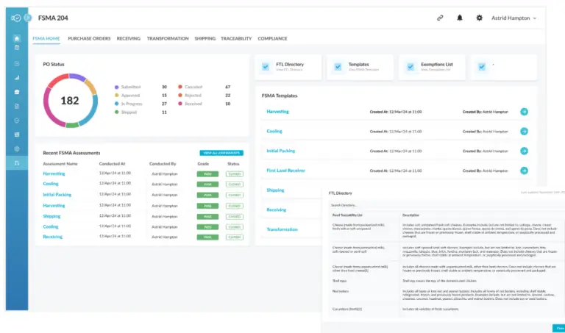Open settings gear icon in header
The width and height of the screenshot is (565, 333).
(480, 18)
